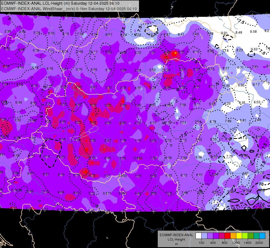
Task: Click the yellow legend swatch
Action: tap(239, 236)
